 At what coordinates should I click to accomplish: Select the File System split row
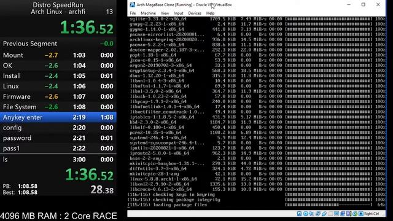(58, 107)
